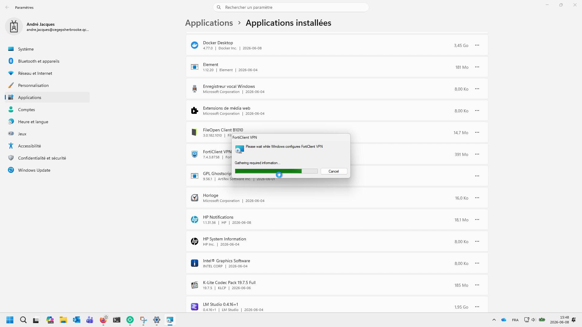Open Outlook from the taskbar
This screenshot has width=582, height=327.
pyautogui.click(x=77, y=320)
